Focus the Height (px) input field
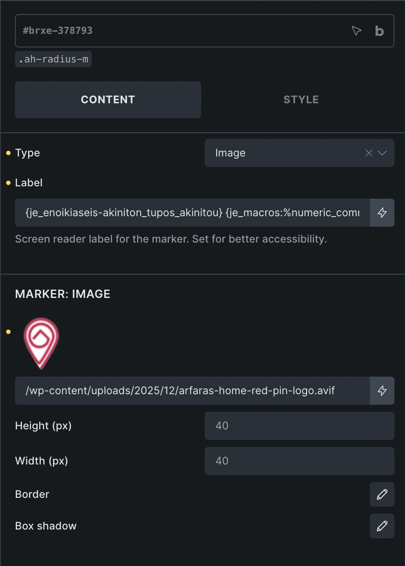 [x=299, y=425]
